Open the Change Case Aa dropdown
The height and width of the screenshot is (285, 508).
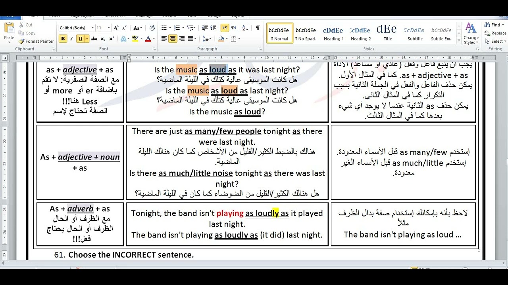[138, 28]
